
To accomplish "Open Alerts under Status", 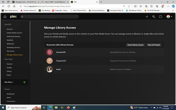I will 9,97.
